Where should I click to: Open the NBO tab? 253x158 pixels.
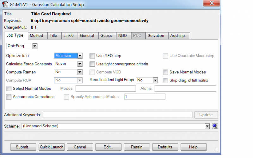(x=123, y=36)
